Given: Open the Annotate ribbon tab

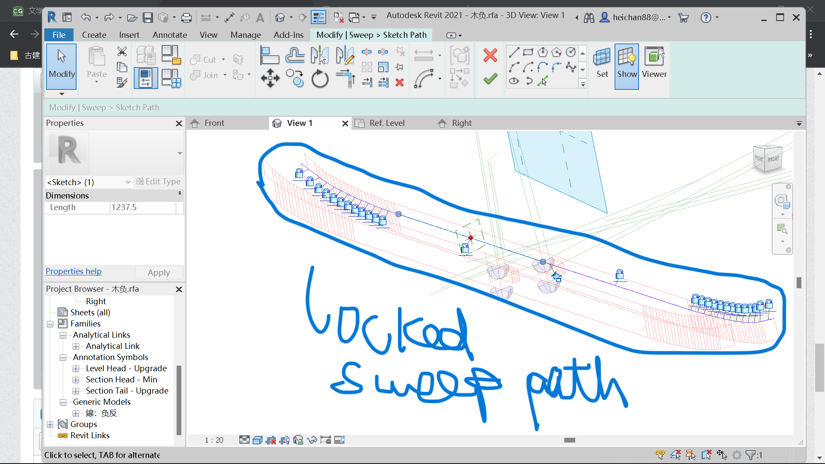Looking at the screenshot, I should (169, 35).
